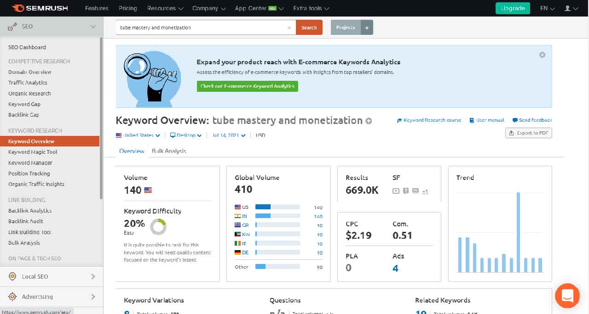
Task: Open the Resources dropdown menu
Action: 165,8
